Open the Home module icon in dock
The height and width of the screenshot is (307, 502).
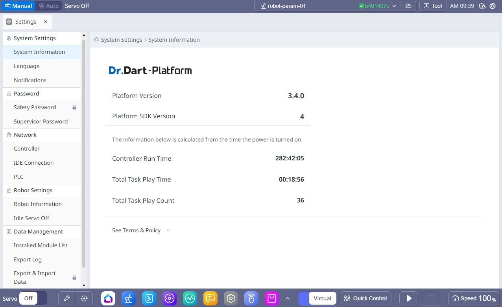[108, 298]
